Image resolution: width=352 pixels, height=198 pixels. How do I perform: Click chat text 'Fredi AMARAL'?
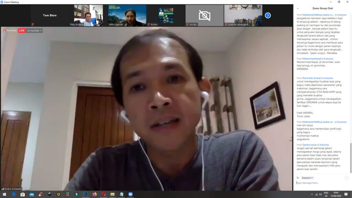(x=305, y=113)
